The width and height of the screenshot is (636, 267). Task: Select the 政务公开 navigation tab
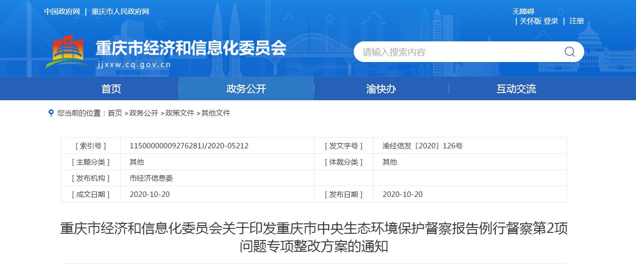[246, 89]
